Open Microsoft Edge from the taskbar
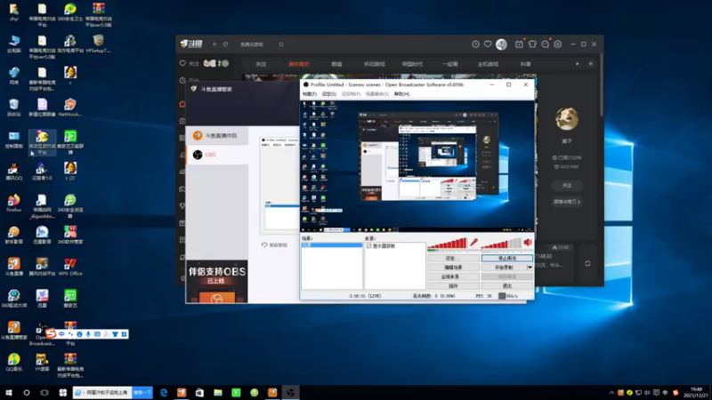Viewport: 712px width, 400px height. tap(164, 392)
